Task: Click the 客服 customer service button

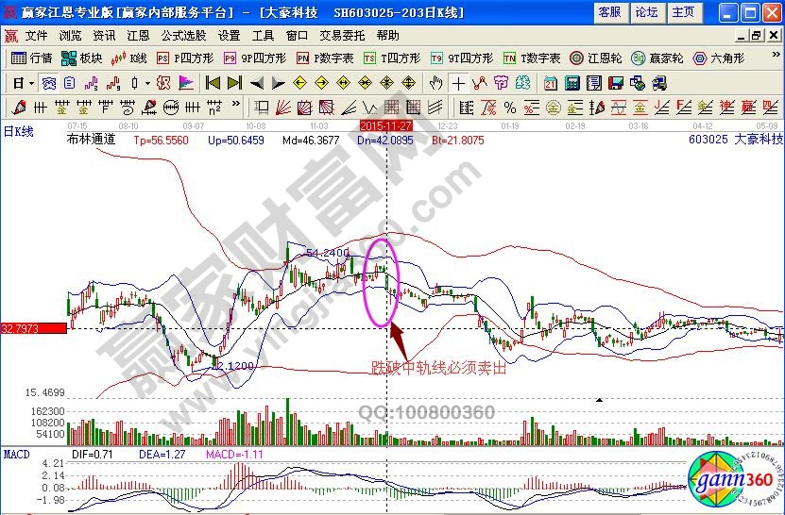Action: (x=610, y=12)
